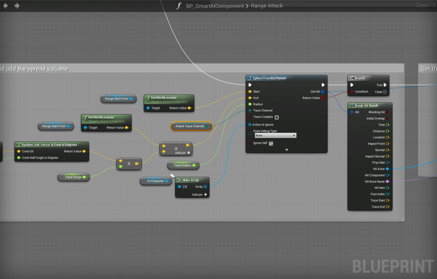
Task: Select the Attack Trace Channel variable node
Action: tap(190, 126)
